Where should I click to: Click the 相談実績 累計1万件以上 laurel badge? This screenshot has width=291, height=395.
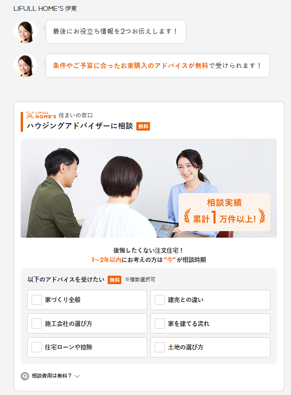(224, 212)
